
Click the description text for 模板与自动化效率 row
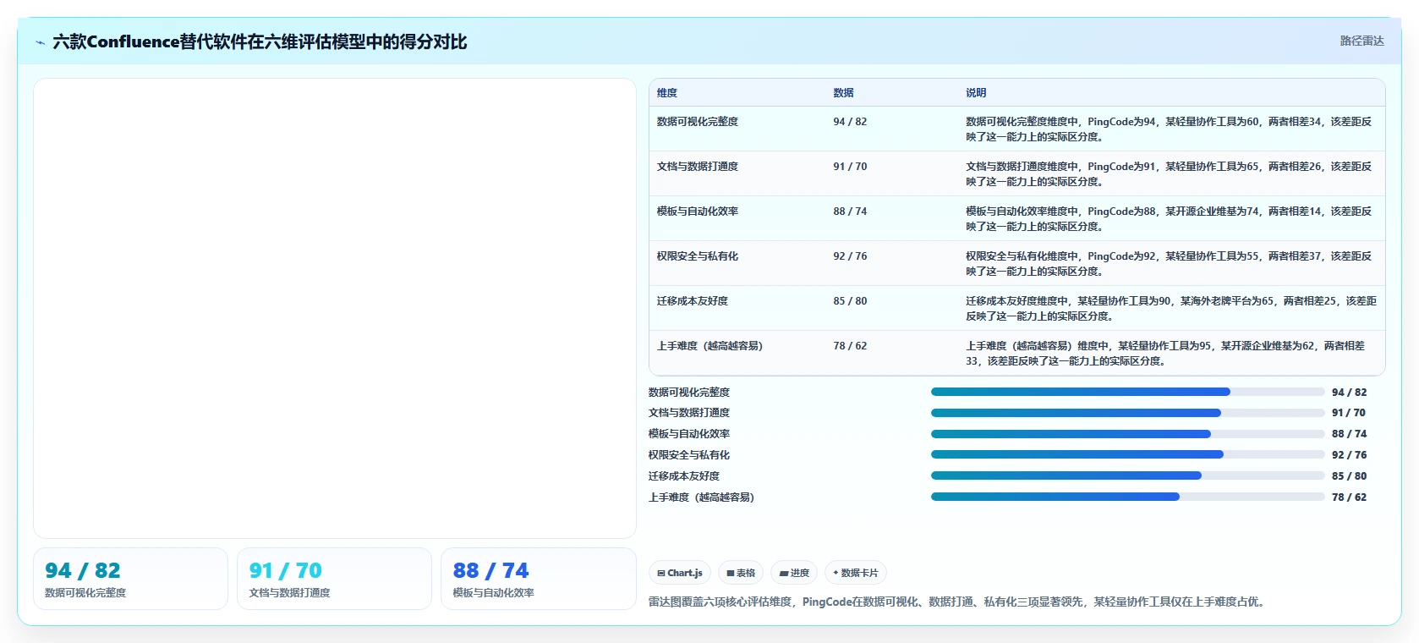(1169, 219)
